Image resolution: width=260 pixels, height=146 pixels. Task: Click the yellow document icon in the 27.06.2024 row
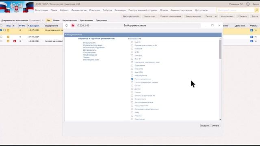point(8,37)
